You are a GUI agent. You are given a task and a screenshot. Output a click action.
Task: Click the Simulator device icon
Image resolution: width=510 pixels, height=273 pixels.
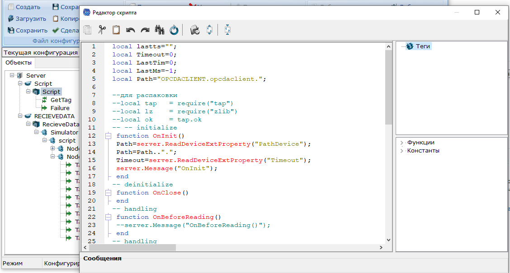tap(45, 133)
